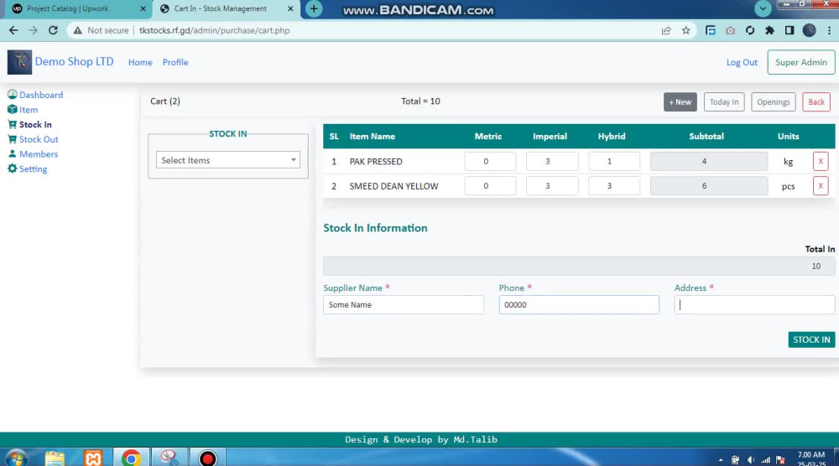The width and height of the screenshot is (839, 466).
Task: Edit Hybrid field for PAK PRESSED
Action: pyautogui.click(x=614, y=162)
